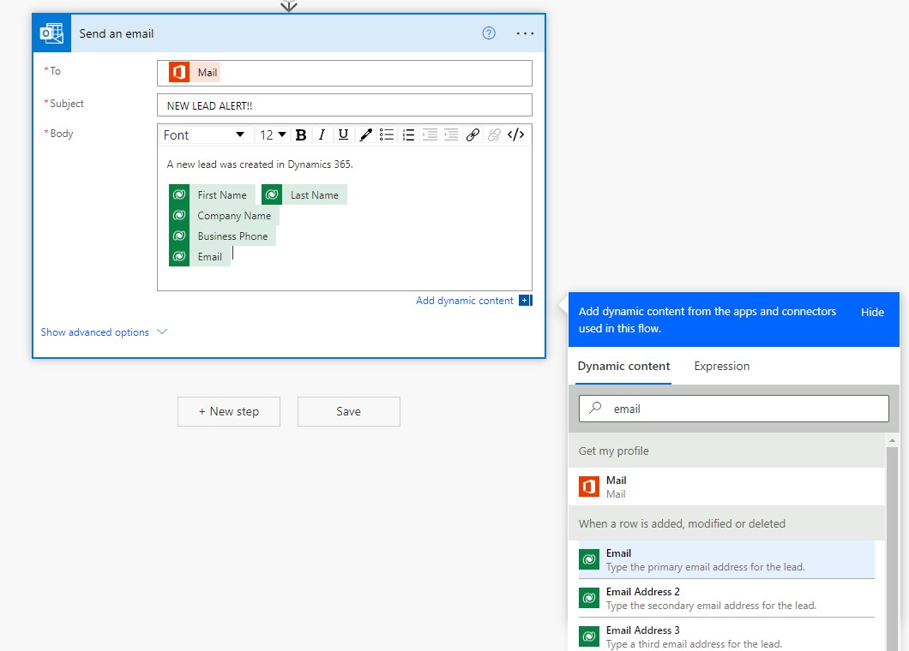Click the search magnifier icon
This screenshot has width=909, height=651.
pyautogui.click(x=595, y=408)
